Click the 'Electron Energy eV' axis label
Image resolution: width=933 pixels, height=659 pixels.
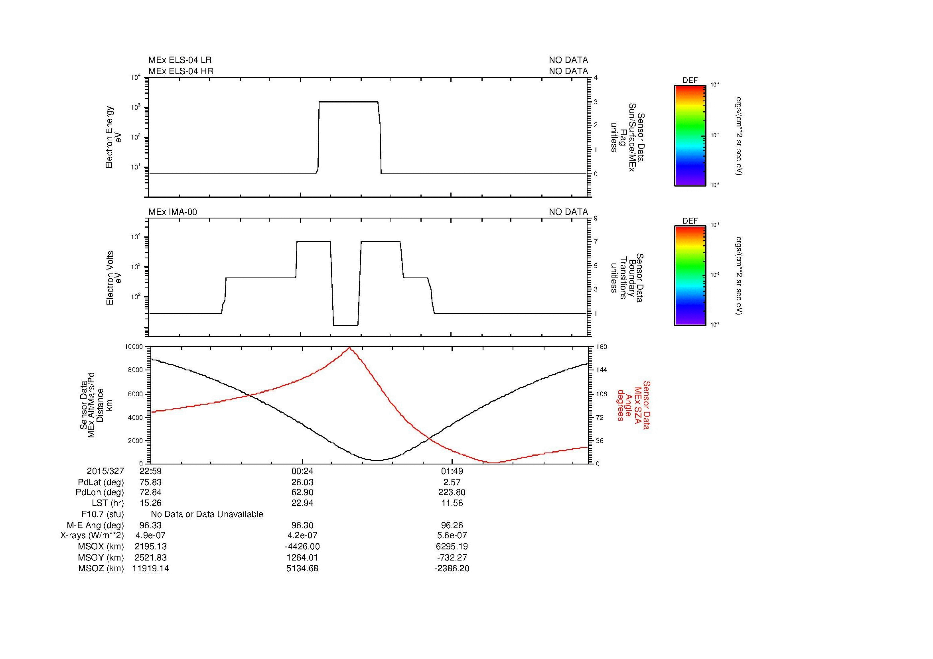pyautogui.click(x=113, y=137)
